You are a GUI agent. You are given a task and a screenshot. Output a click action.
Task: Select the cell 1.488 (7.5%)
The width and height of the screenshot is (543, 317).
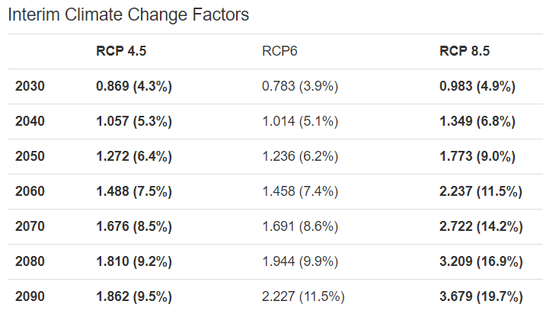(134, 191)
